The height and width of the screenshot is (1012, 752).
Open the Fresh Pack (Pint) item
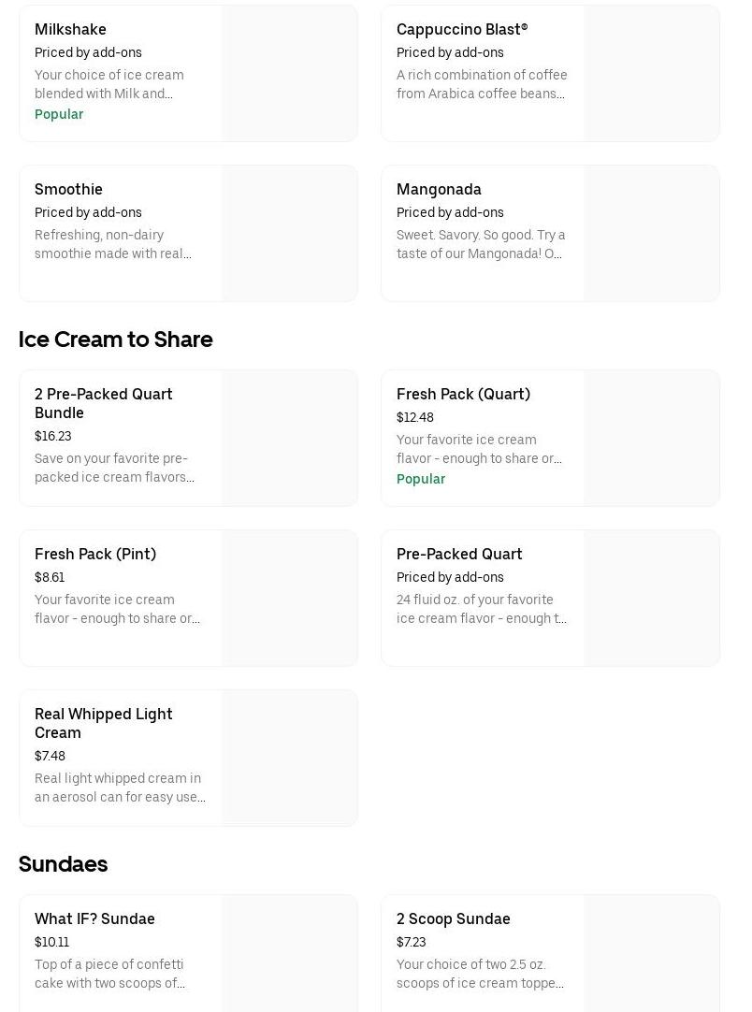point(95,555)
